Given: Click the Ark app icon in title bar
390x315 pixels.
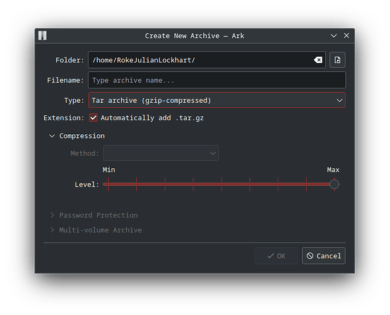Looking at the screenshot, I should tap(43, 36).
